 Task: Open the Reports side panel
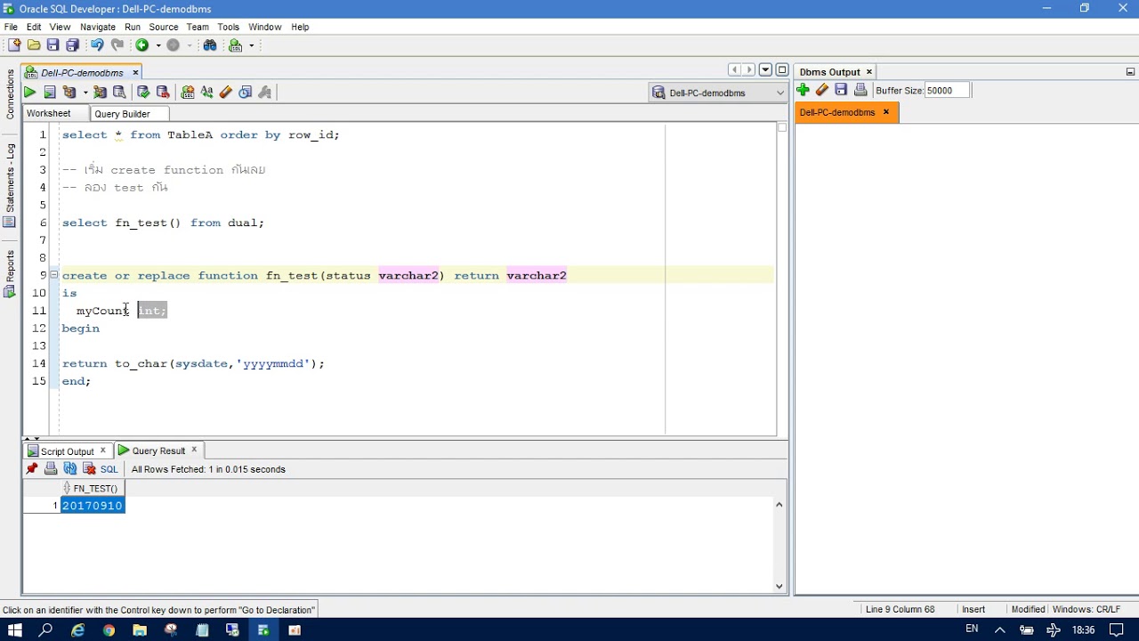click(x=10, y=274)
